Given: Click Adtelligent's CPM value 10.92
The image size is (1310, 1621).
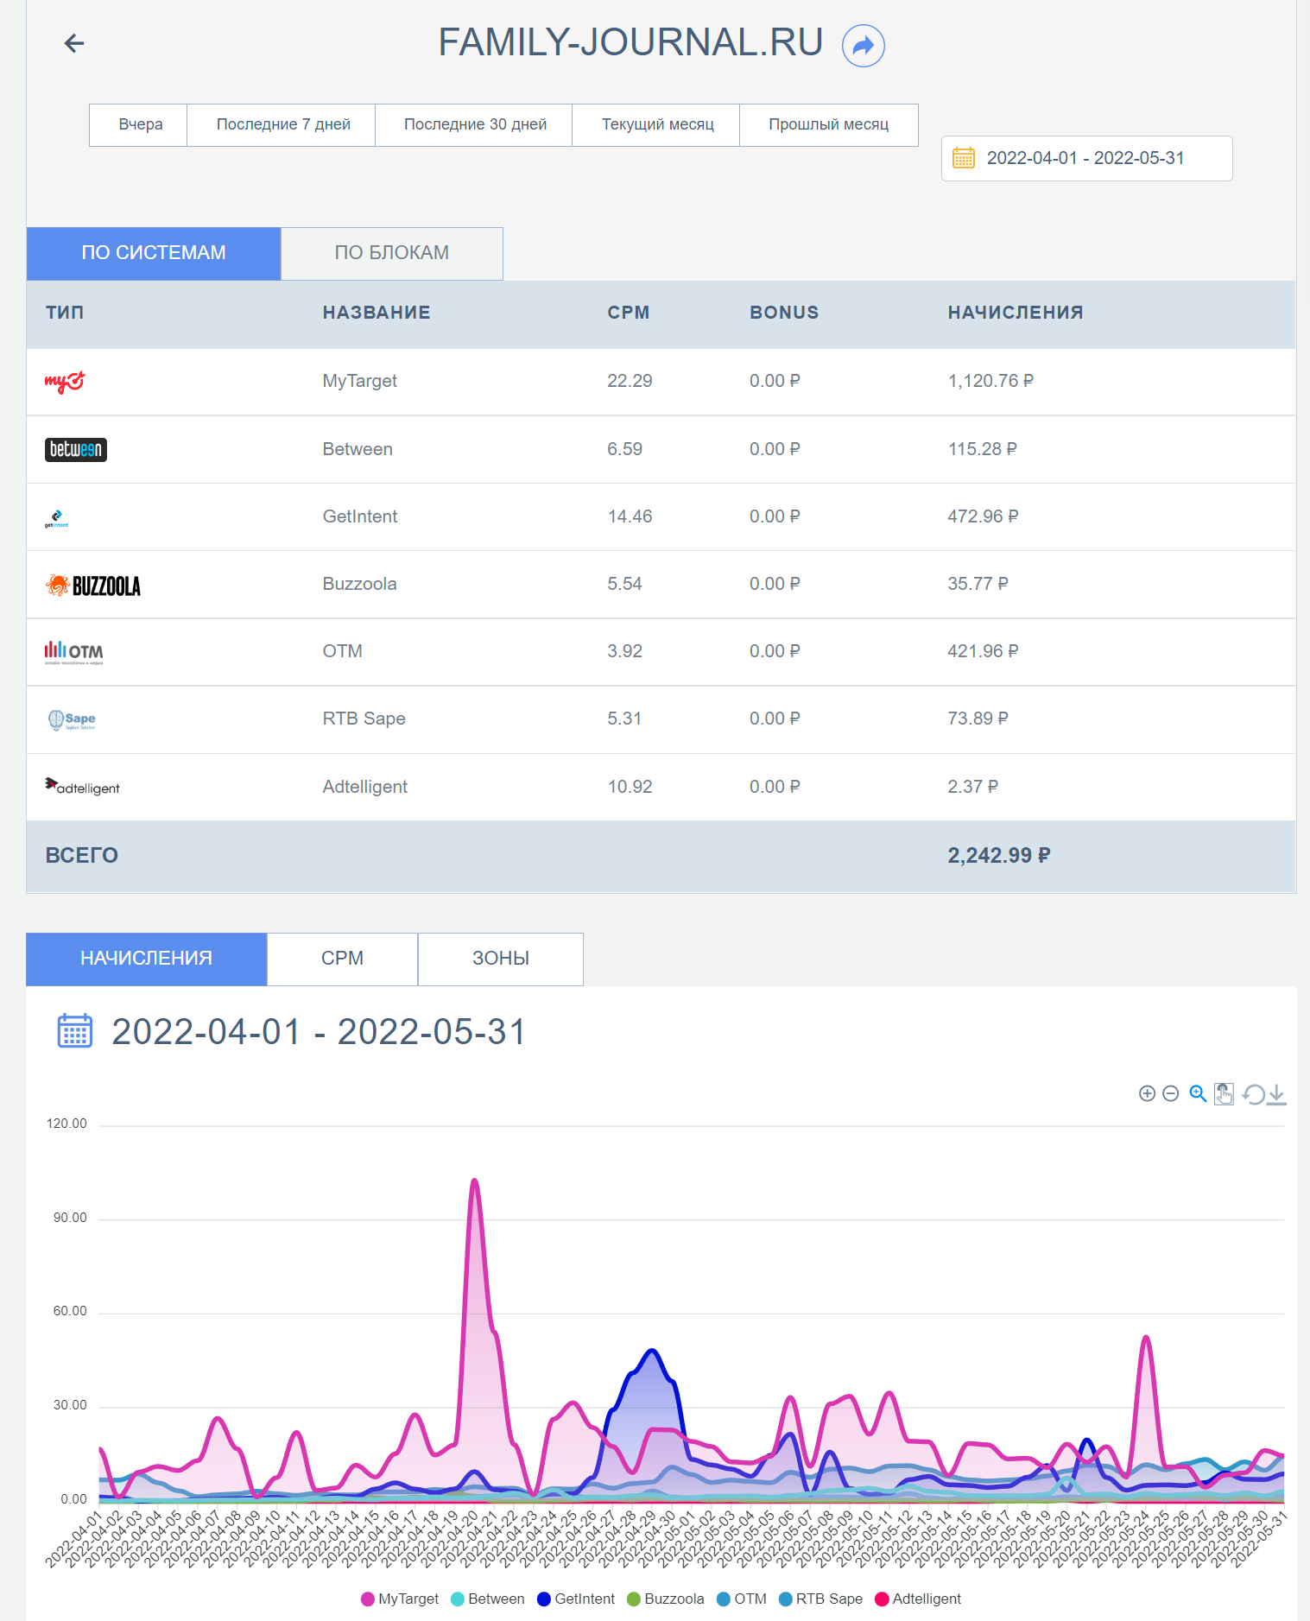Looking at the screenshot, I should pos(630,787).
